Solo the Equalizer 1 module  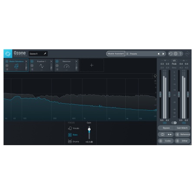tap(32, 65)
